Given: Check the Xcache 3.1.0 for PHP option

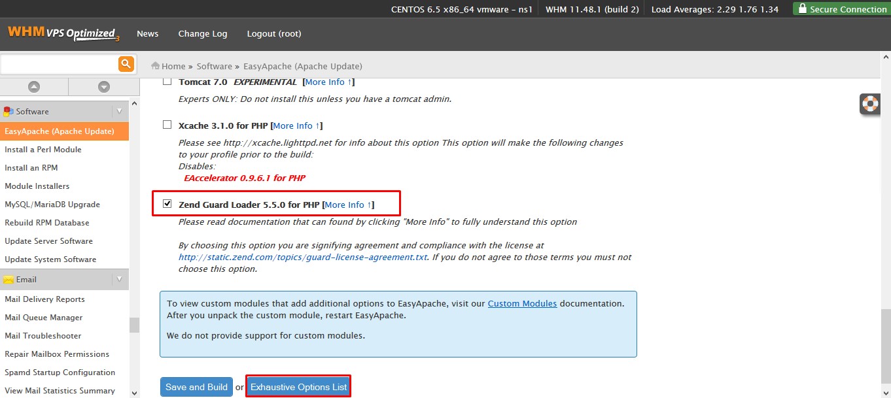Looking at the screenshot, I should 167,125.
